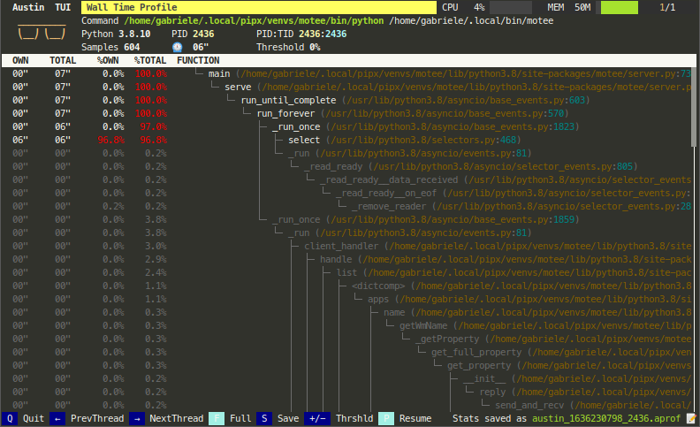Toggle Resume with the P key badge
This screenshot has width=700, height=427.
point(385,418)
